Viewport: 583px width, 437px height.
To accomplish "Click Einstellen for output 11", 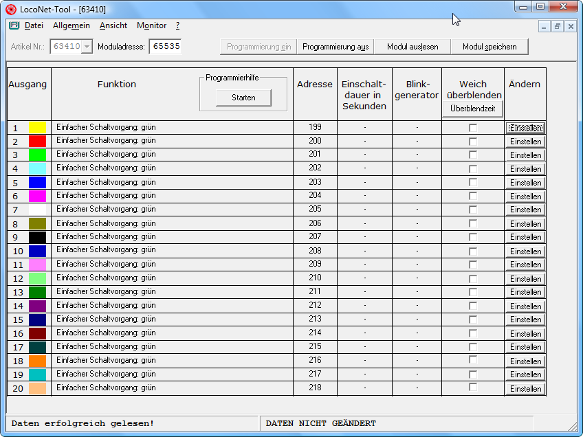I will pos(525,265).
